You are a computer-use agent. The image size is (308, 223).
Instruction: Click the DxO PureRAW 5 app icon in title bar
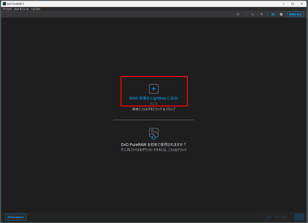pos(4,4)
